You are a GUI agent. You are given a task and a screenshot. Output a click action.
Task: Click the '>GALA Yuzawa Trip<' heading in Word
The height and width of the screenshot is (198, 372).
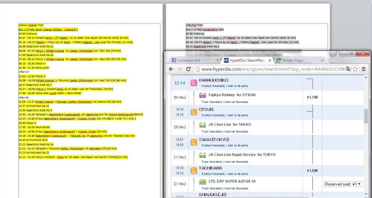click(x=31, y=25)
